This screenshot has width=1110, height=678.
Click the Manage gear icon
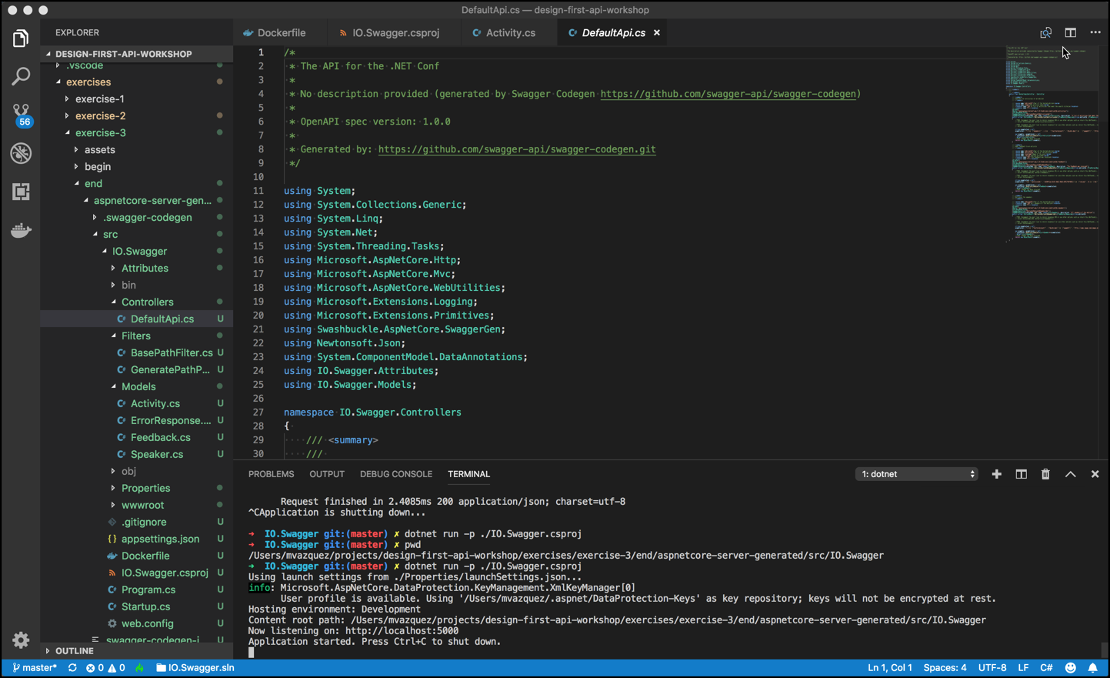(x=21, y=640)
